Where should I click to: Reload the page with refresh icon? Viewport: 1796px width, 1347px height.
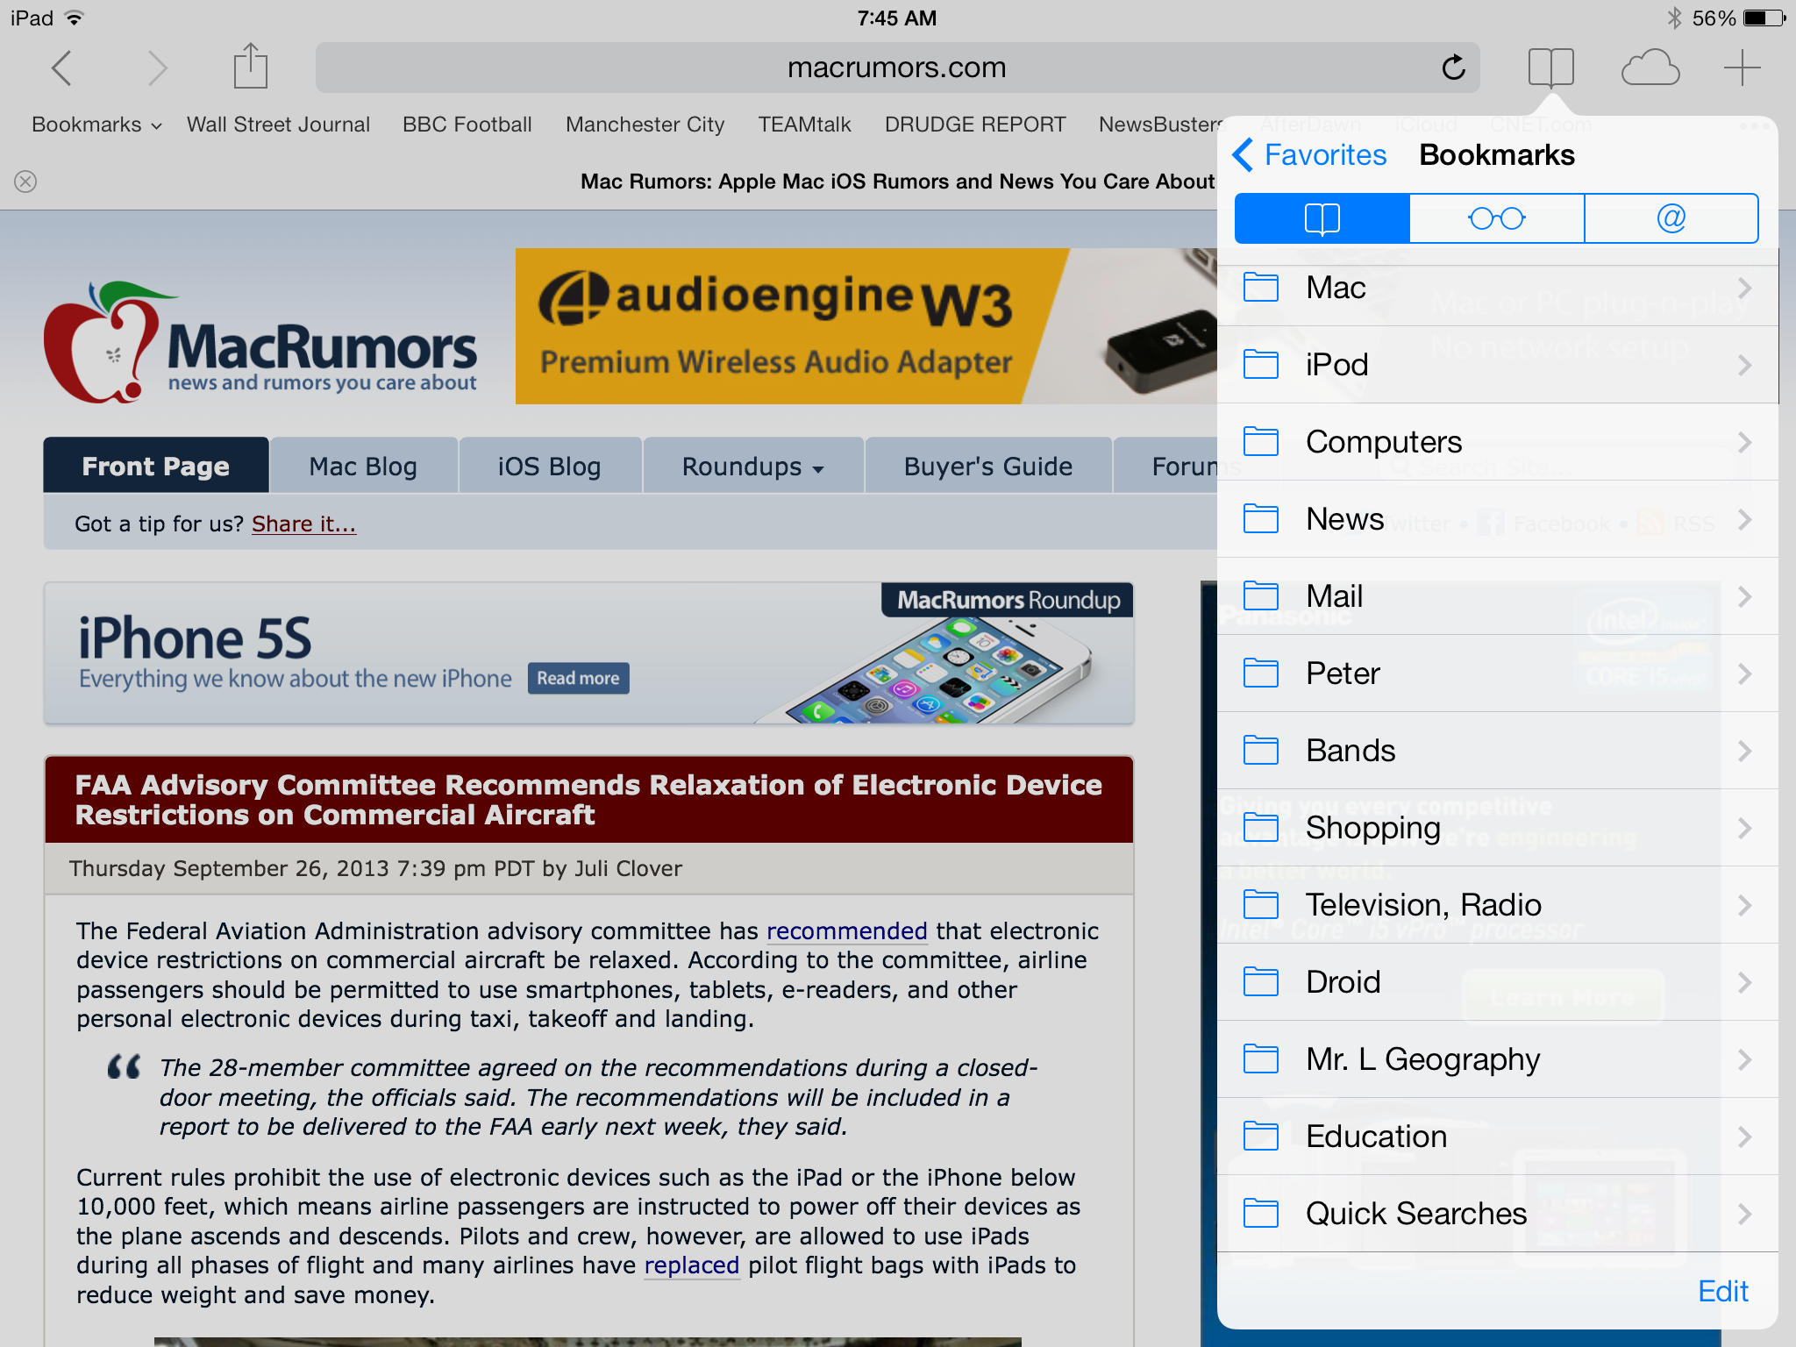pyautogui.click(x=1453, y=68)
